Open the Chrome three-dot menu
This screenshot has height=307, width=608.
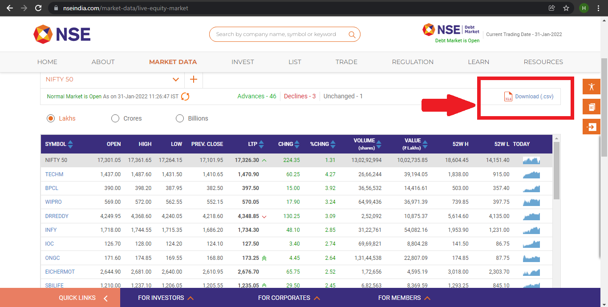coord(599,8)
